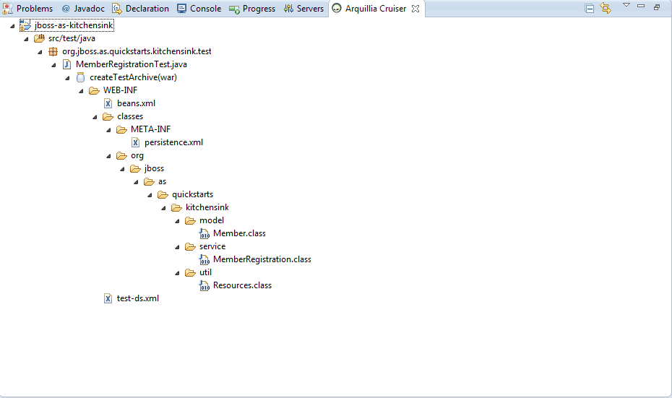The image size is (672, 398).
Task: Collapse the model folder node
Action: point(177,222)
